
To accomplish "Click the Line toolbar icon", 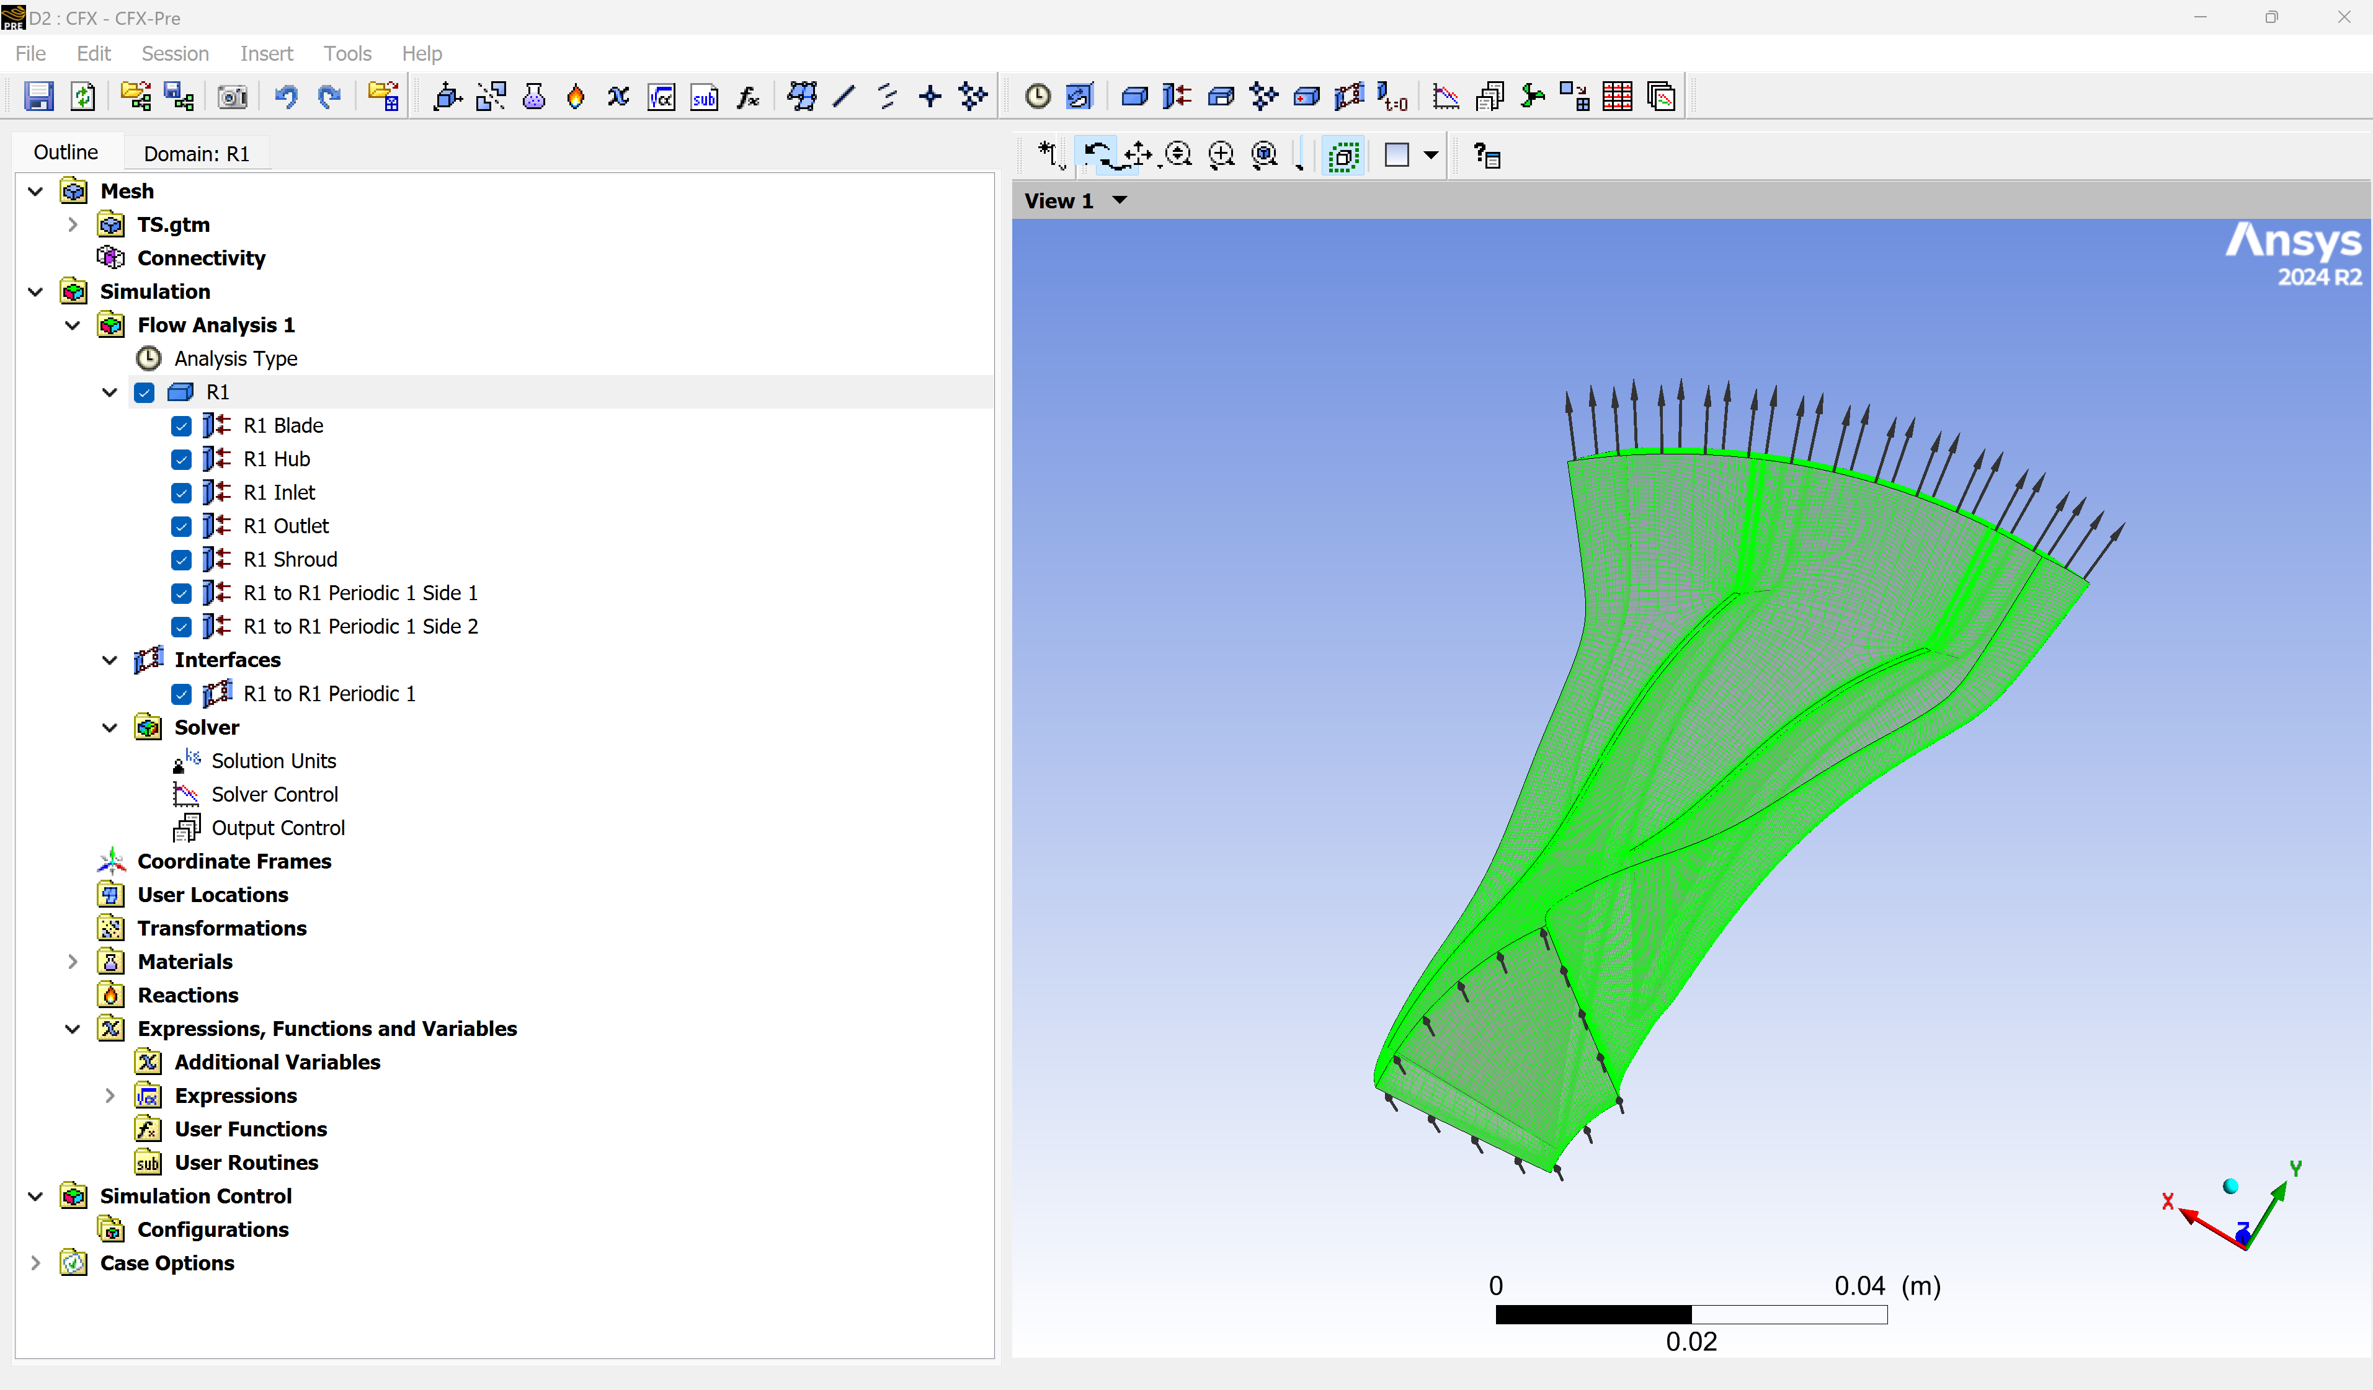I will (845, 96).
